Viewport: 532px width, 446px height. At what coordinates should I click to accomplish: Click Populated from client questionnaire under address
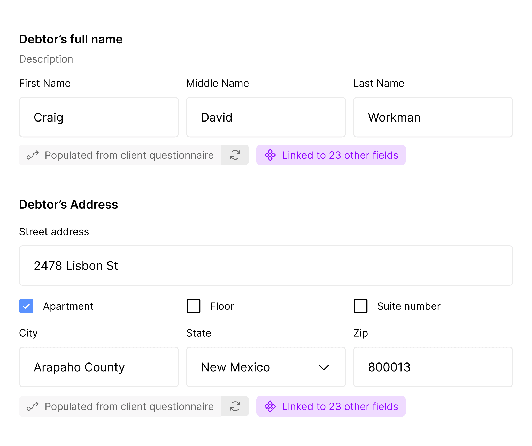point(129,406)
